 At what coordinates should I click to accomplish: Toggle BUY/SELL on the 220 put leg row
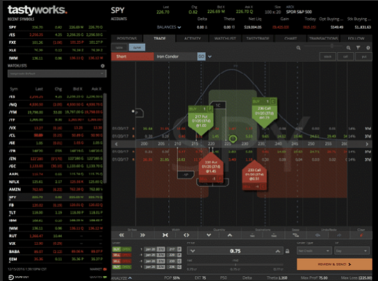point(122,255)
